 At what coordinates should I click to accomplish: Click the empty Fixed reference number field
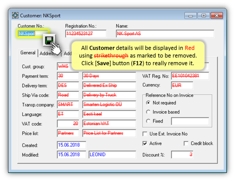[x=190, y=121]
